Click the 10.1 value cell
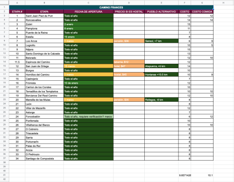The image size is (234, 182). [202, 175]
